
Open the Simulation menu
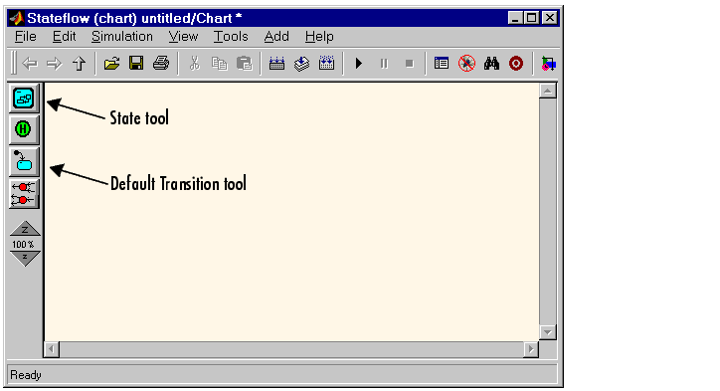[122, 36]
